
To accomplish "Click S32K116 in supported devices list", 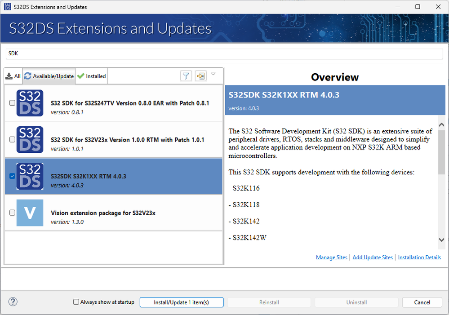I will click(x=246, y=188).
